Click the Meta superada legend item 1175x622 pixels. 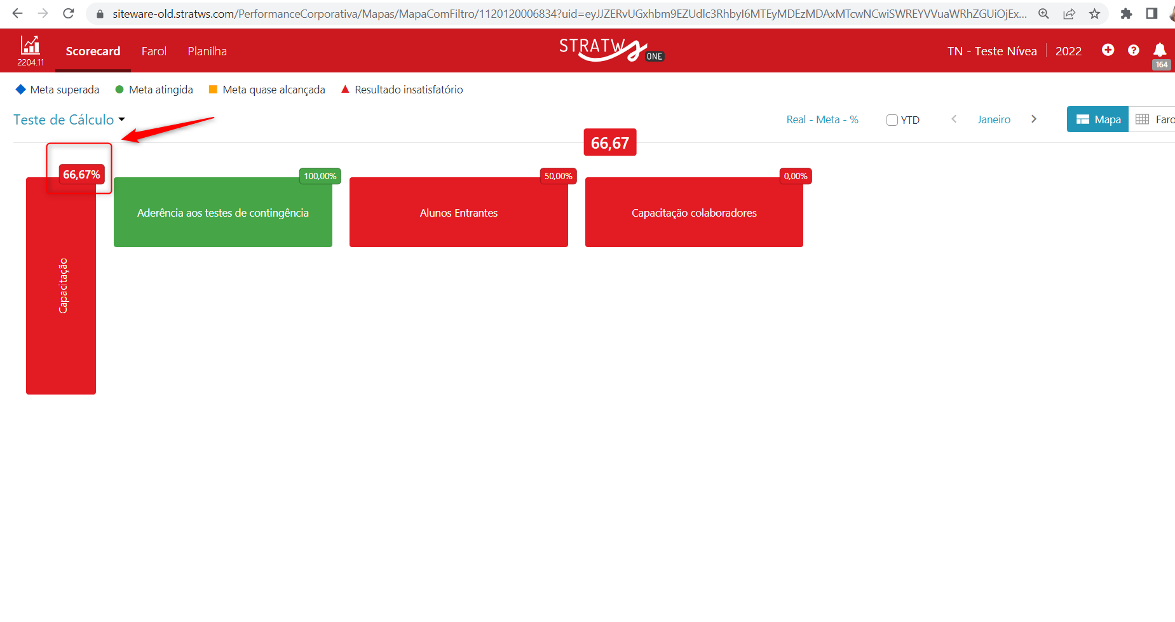[57, 90]
